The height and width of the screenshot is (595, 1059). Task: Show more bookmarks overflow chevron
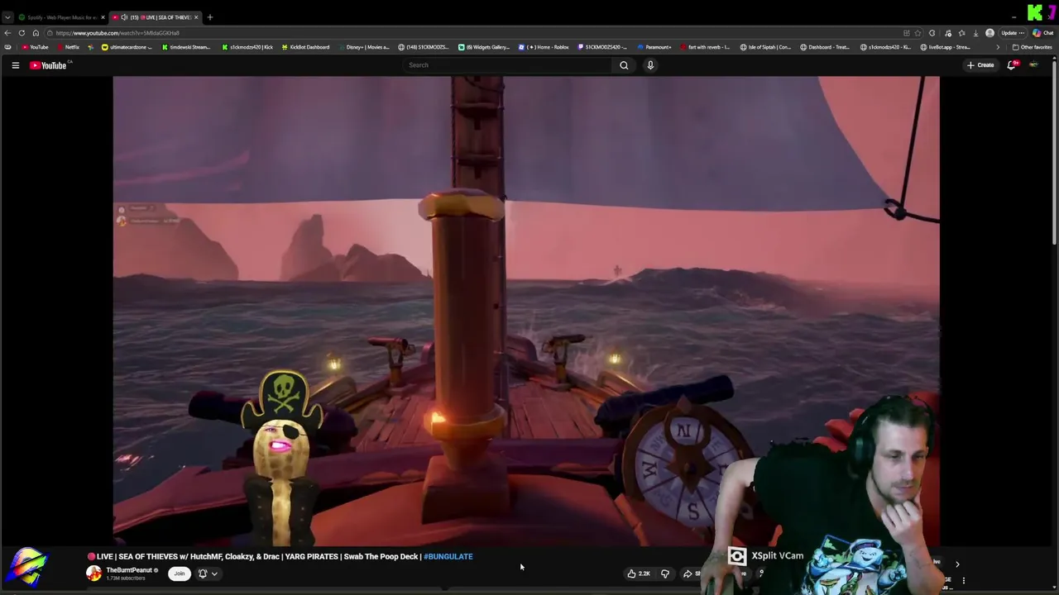click(x=998, y=47)
